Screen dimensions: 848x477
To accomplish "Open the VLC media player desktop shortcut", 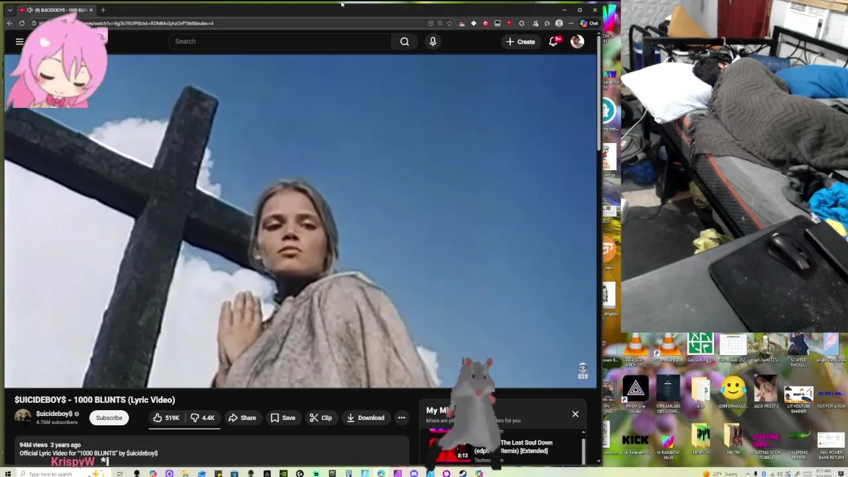I will click(x=668, y=348).
